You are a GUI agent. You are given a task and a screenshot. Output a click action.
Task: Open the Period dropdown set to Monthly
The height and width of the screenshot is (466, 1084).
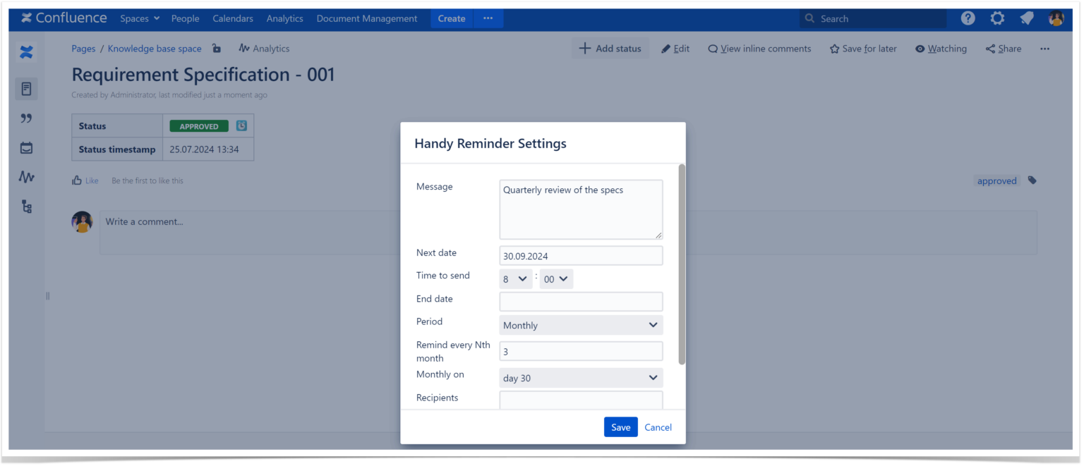[x=581, y=325]
